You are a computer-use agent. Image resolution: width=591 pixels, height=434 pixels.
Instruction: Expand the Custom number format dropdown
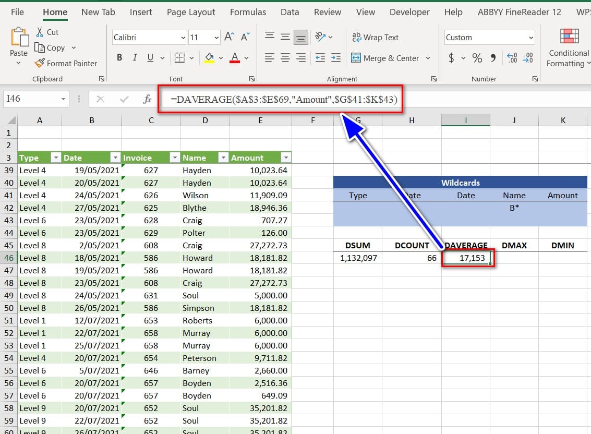click(531, 38)
